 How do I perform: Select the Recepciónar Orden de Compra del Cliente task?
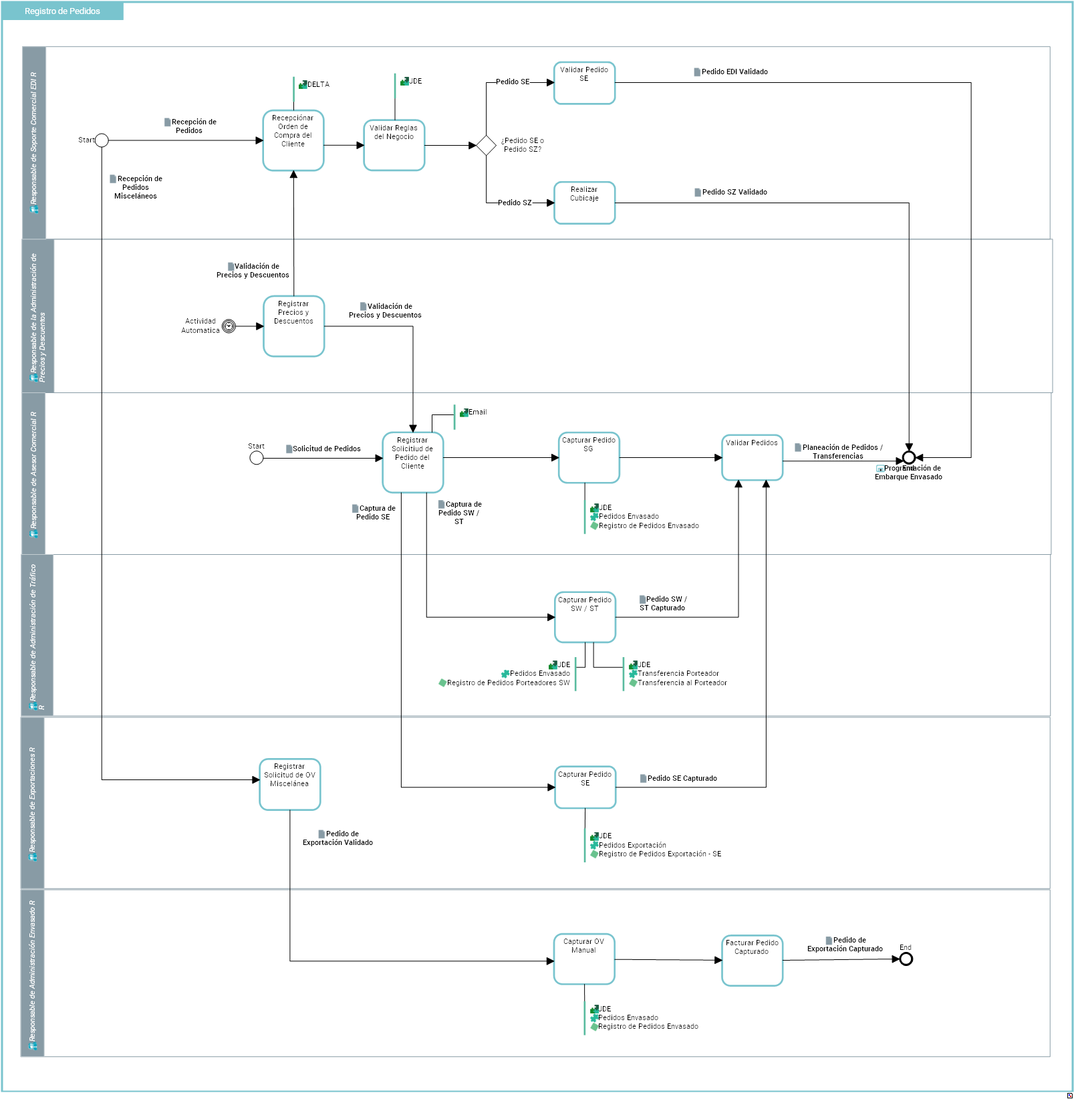coord(293,140)
